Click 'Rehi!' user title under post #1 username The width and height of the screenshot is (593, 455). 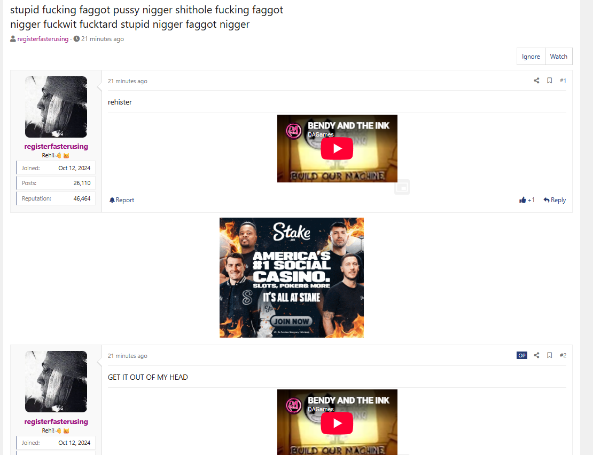56,155
